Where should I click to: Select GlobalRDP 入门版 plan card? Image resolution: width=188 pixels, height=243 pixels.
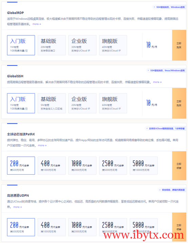coord(21,45)
